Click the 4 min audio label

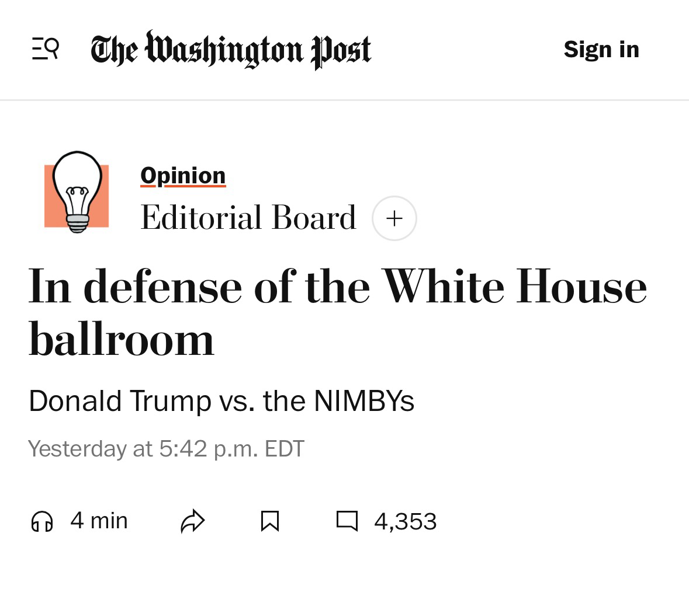coord(99,521)
